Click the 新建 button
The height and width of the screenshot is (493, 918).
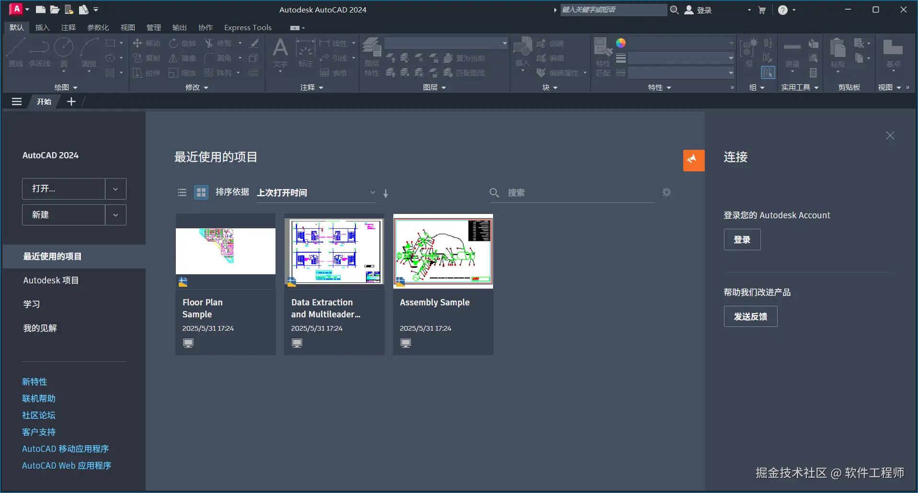coord(64,215)
